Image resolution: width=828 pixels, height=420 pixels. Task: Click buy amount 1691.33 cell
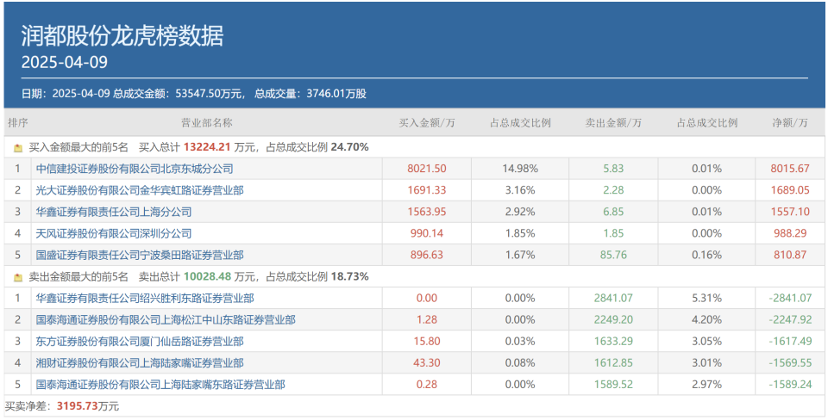[x=427, y=191]
